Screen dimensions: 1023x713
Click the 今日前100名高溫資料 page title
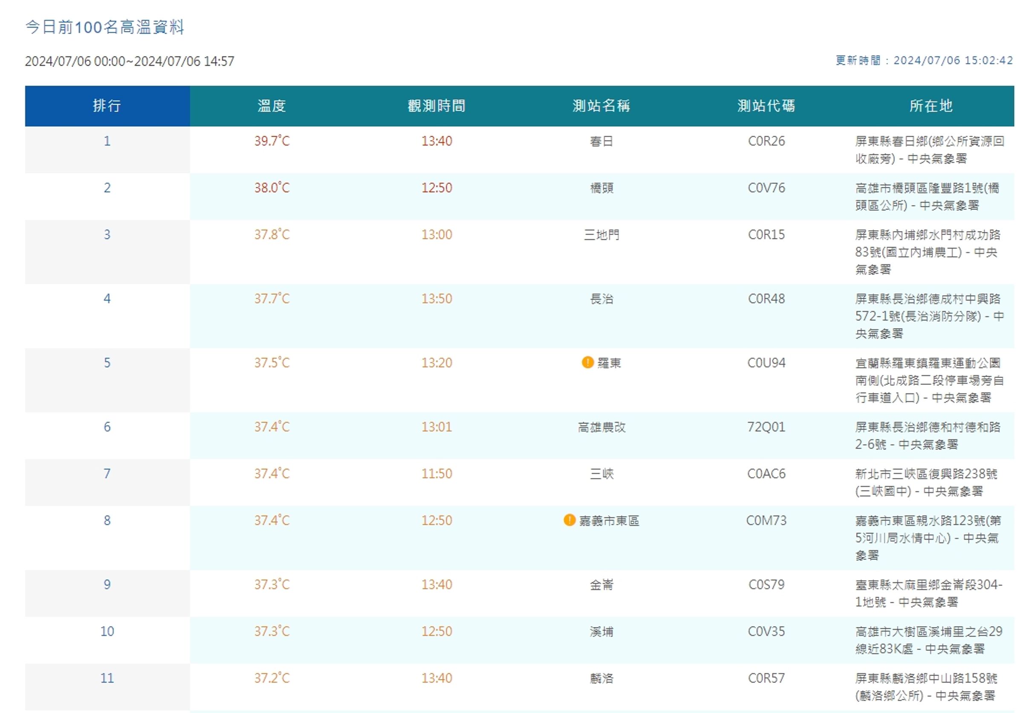click(105, 27)
